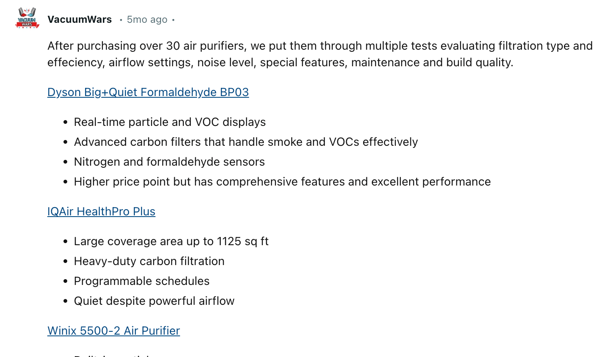
Task: Open the Dyson Big+Quiet Formaldehyde BP03 link
Action: point(148,92)
